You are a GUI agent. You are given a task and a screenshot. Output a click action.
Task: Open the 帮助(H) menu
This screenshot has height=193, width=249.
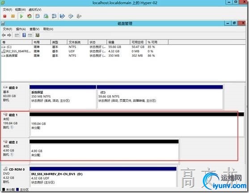tap(48, 29)
